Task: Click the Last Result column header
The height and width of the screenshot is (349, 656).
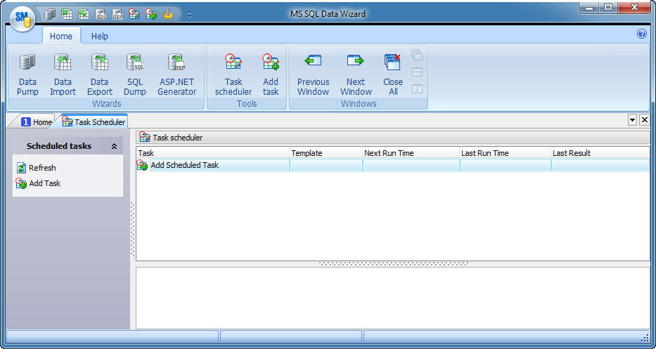Action: point(600,153)
